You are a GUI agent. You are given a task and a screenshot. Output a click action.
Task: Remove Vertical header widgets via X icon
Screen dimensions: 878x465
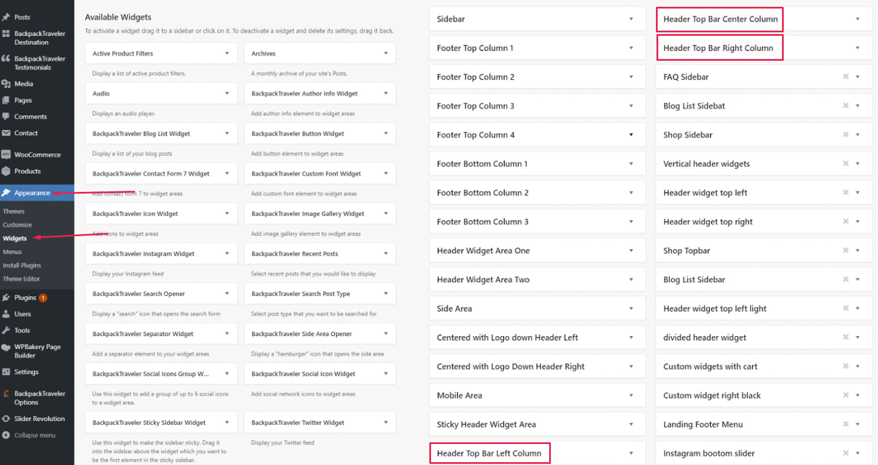click(x=846, y=164)
